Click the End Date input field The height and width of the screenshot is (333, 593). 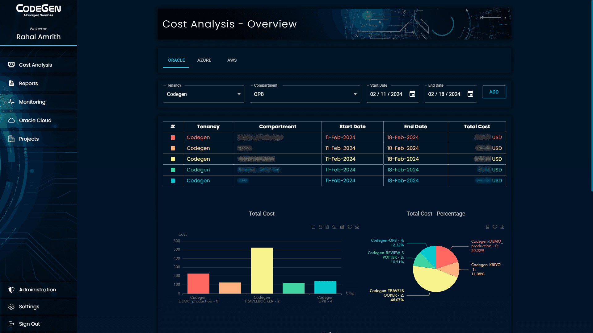pyautogui.click(x=451, y=94)
